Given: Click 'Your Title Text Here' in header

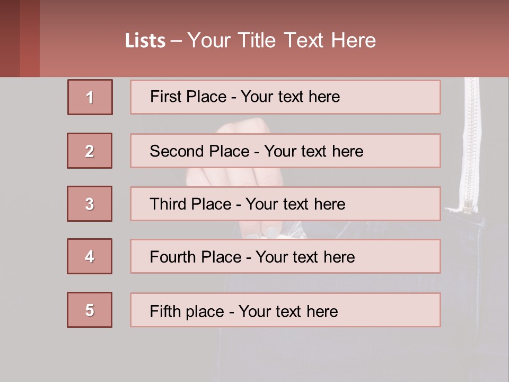Looking at the screenshot, I should coord(282,40).
